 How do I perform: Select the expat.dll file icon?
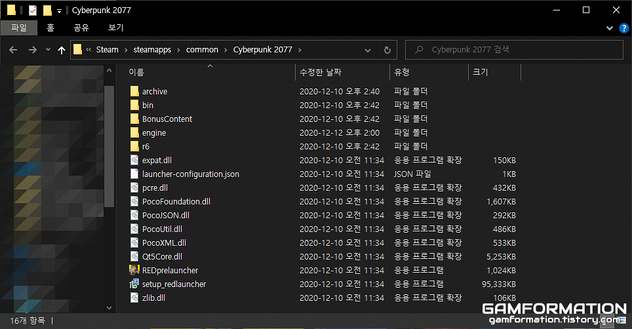click(x=134, y=161)
